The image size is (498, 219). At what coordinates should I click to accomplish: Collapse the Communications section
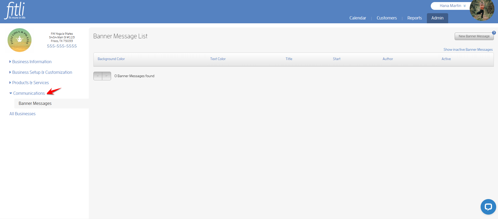[27, 93]
